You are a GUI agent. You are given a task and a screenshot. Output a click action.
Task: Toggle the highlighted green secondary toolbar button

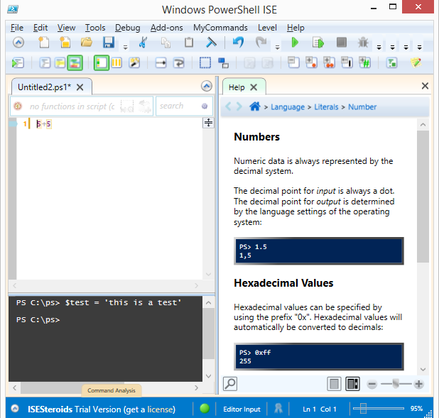pos(75,62)
